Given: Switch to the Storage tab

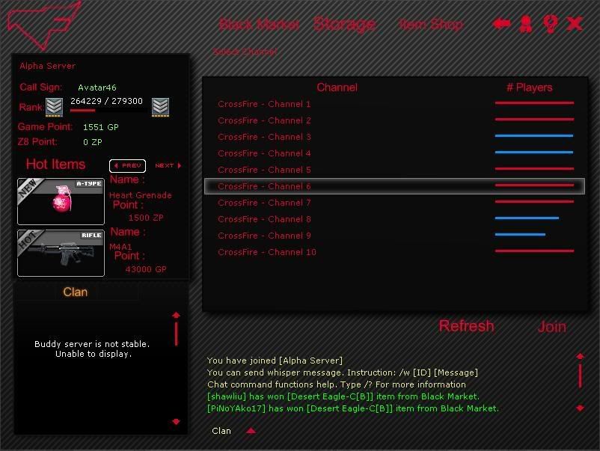Looking at the screenshot, I should pos(343,24).
